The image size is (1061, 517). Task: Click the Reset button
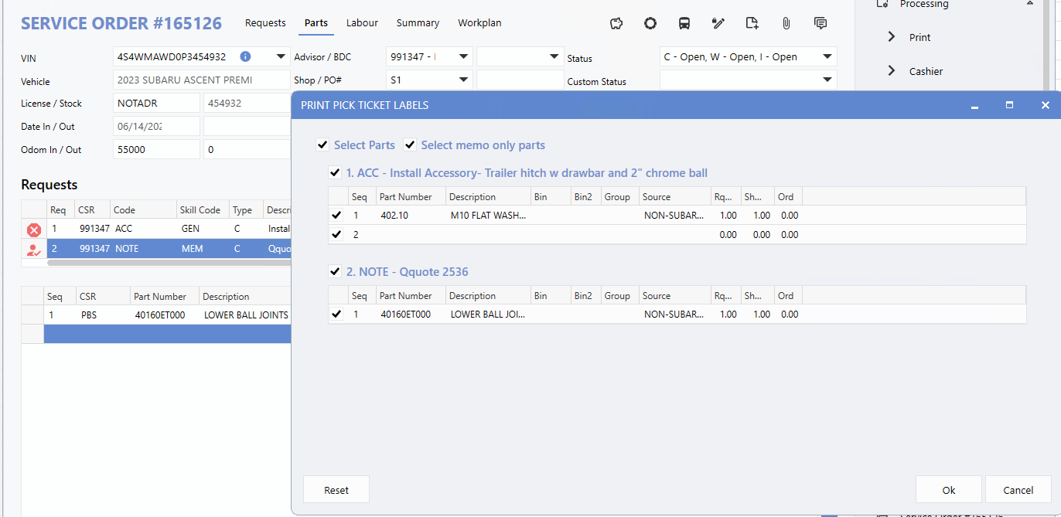click(336, 490)
